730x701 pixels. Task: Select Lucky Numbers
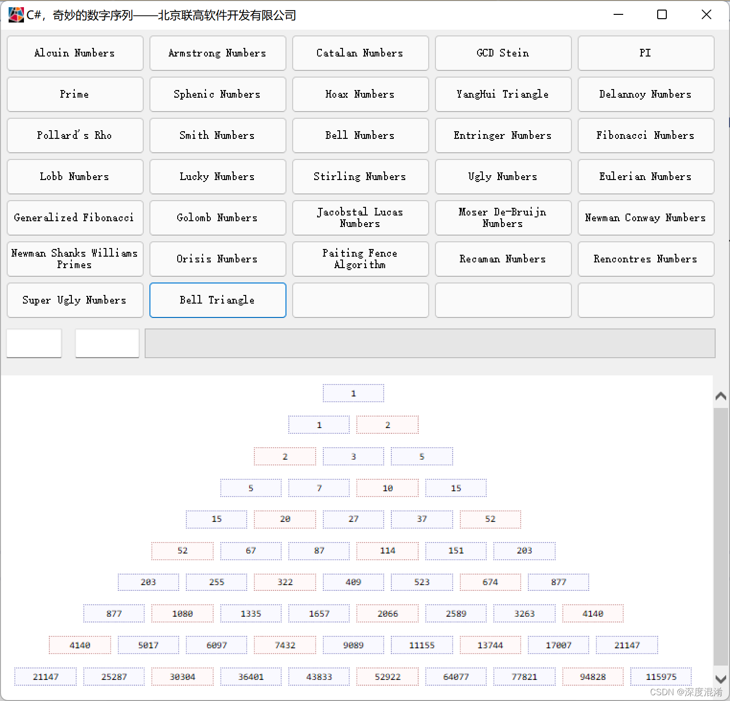tap(218, 177)
